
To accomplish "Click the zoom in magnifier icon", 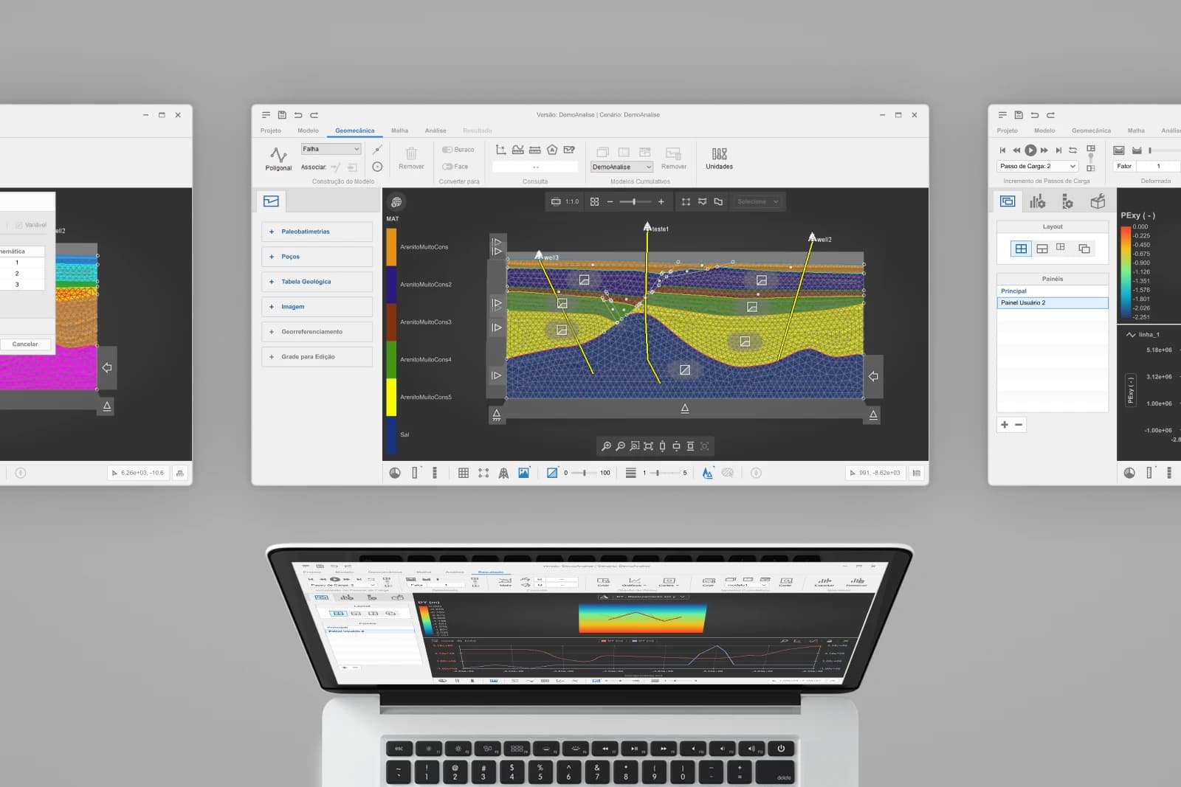I will click(x=606, y=446).
